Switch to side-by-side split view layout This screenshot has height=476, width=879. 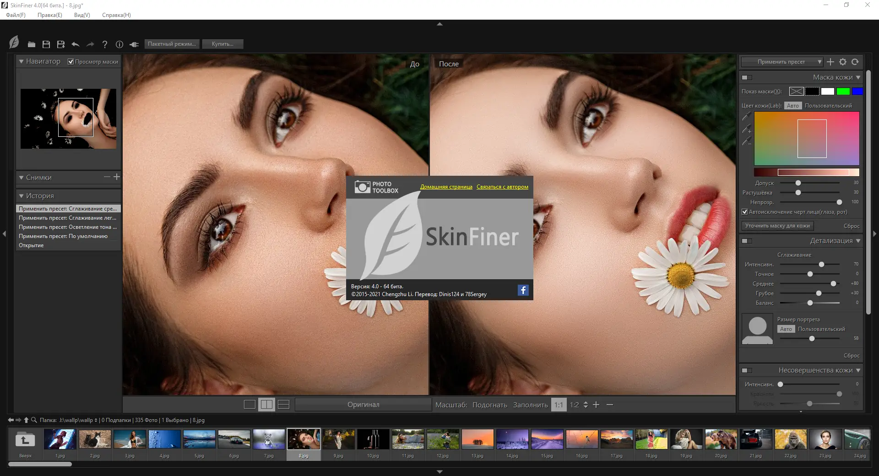266,405
